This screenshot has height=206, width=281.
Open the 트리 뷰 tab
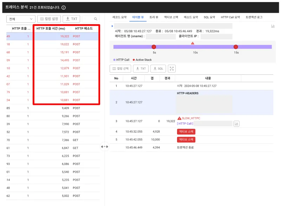(x=154, y=17)
